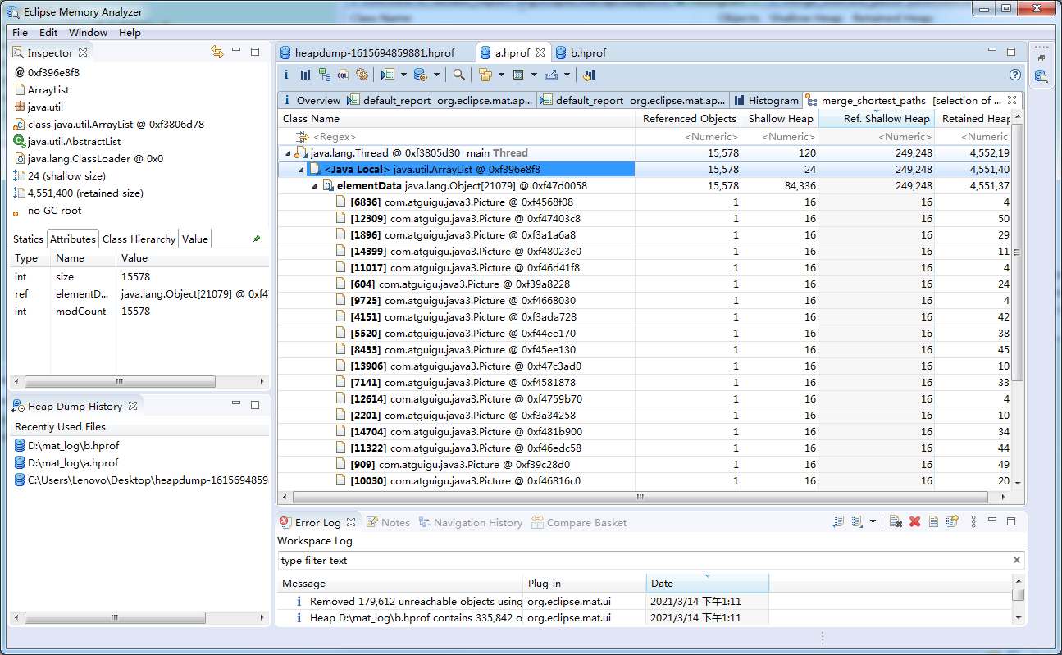Switch to the Histogram tab

pyautogui.click(x=767, y=100)
